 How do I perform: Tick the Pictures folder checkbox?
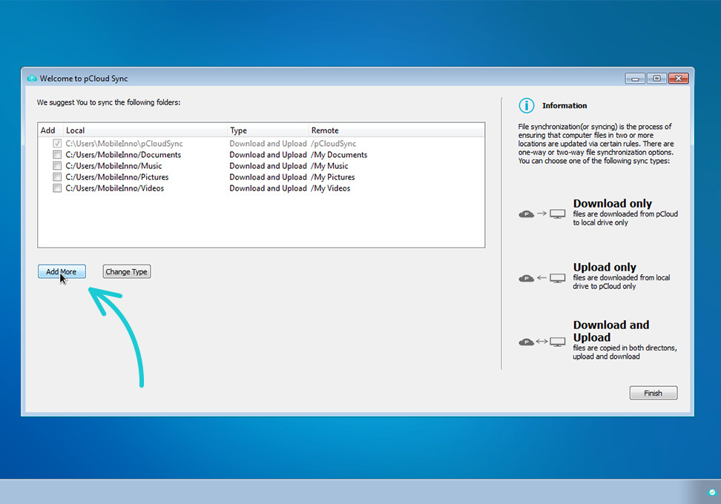tap(57, 177)
